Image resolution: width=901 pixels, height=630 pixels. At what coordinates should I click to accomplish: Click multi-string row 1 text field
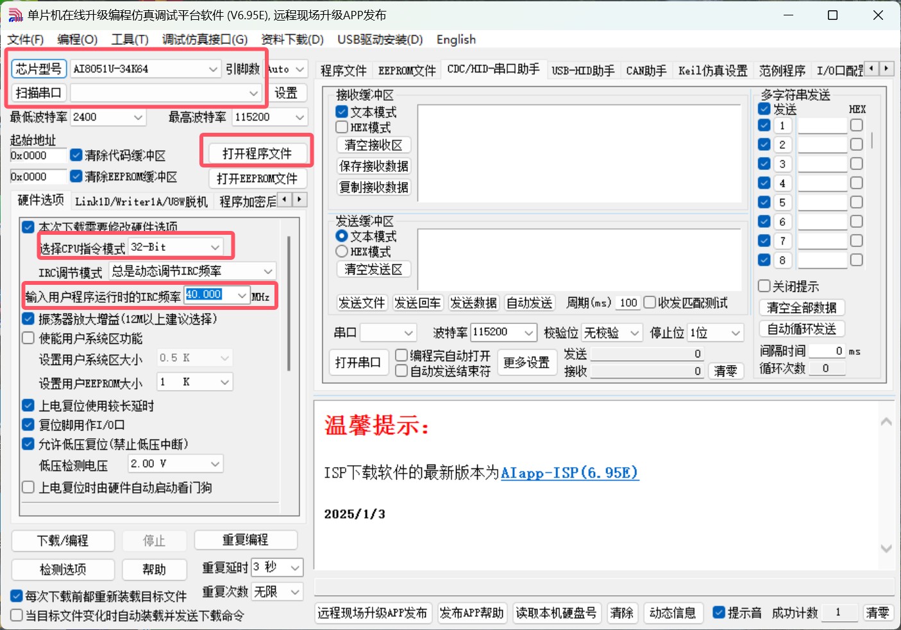823,126
